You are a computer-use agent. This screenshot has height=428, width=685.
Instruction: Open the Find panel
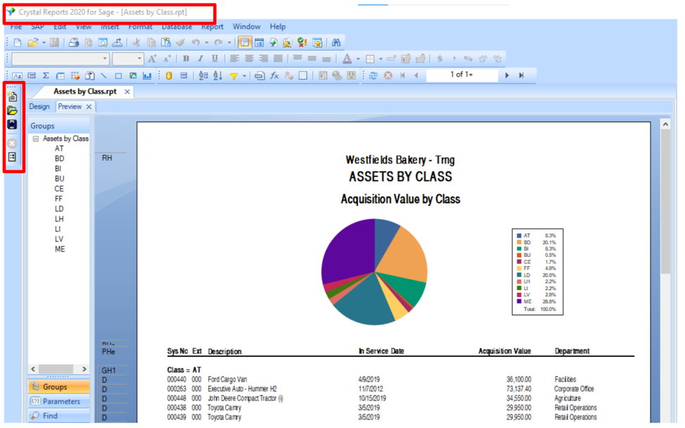click(59, 416)
